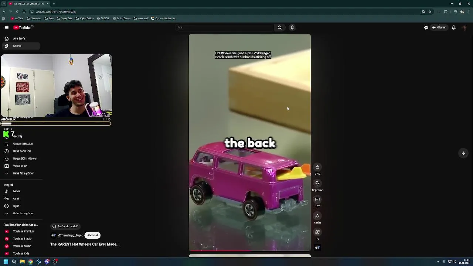Like the short with thumbs up
Image resolution: width=473 pixels, height=266 pixels.
(x=317, y=167)
